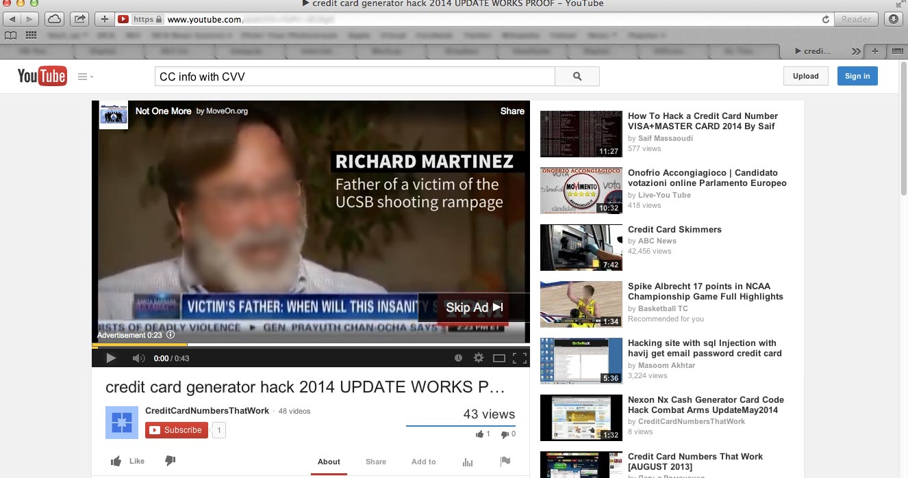Screen dimensions: 908x478
Task: Click the thumbs down dislike icon
Action: coord(171,461)
